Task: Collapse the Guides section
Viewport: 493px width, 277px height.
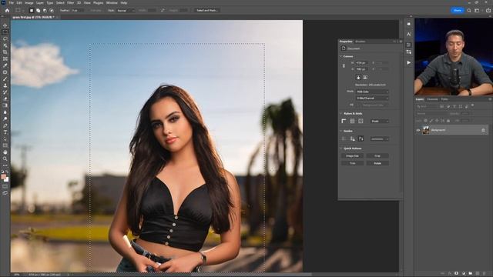Action: [340, 131]
